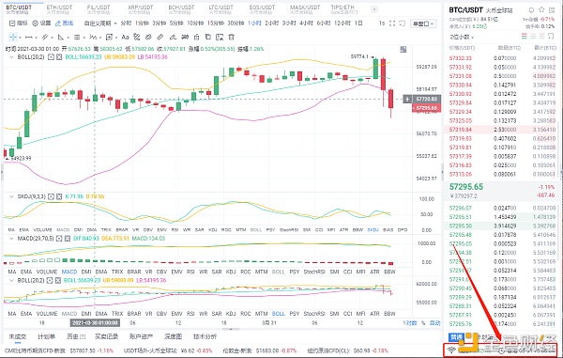Screen dimensions: 563x358
Task: Open the 深度图 depth chart tab
Action: click(173, 336)
